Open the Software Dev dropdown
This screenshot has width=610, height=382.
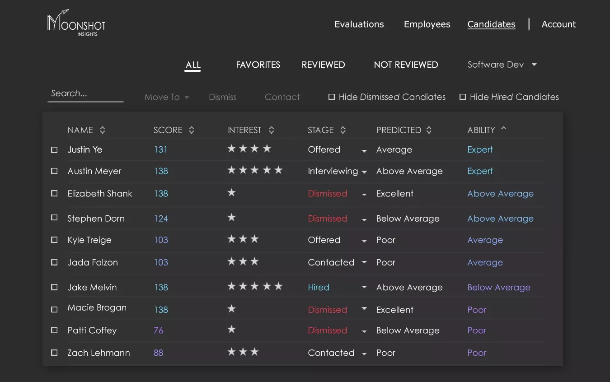point(502,65)
